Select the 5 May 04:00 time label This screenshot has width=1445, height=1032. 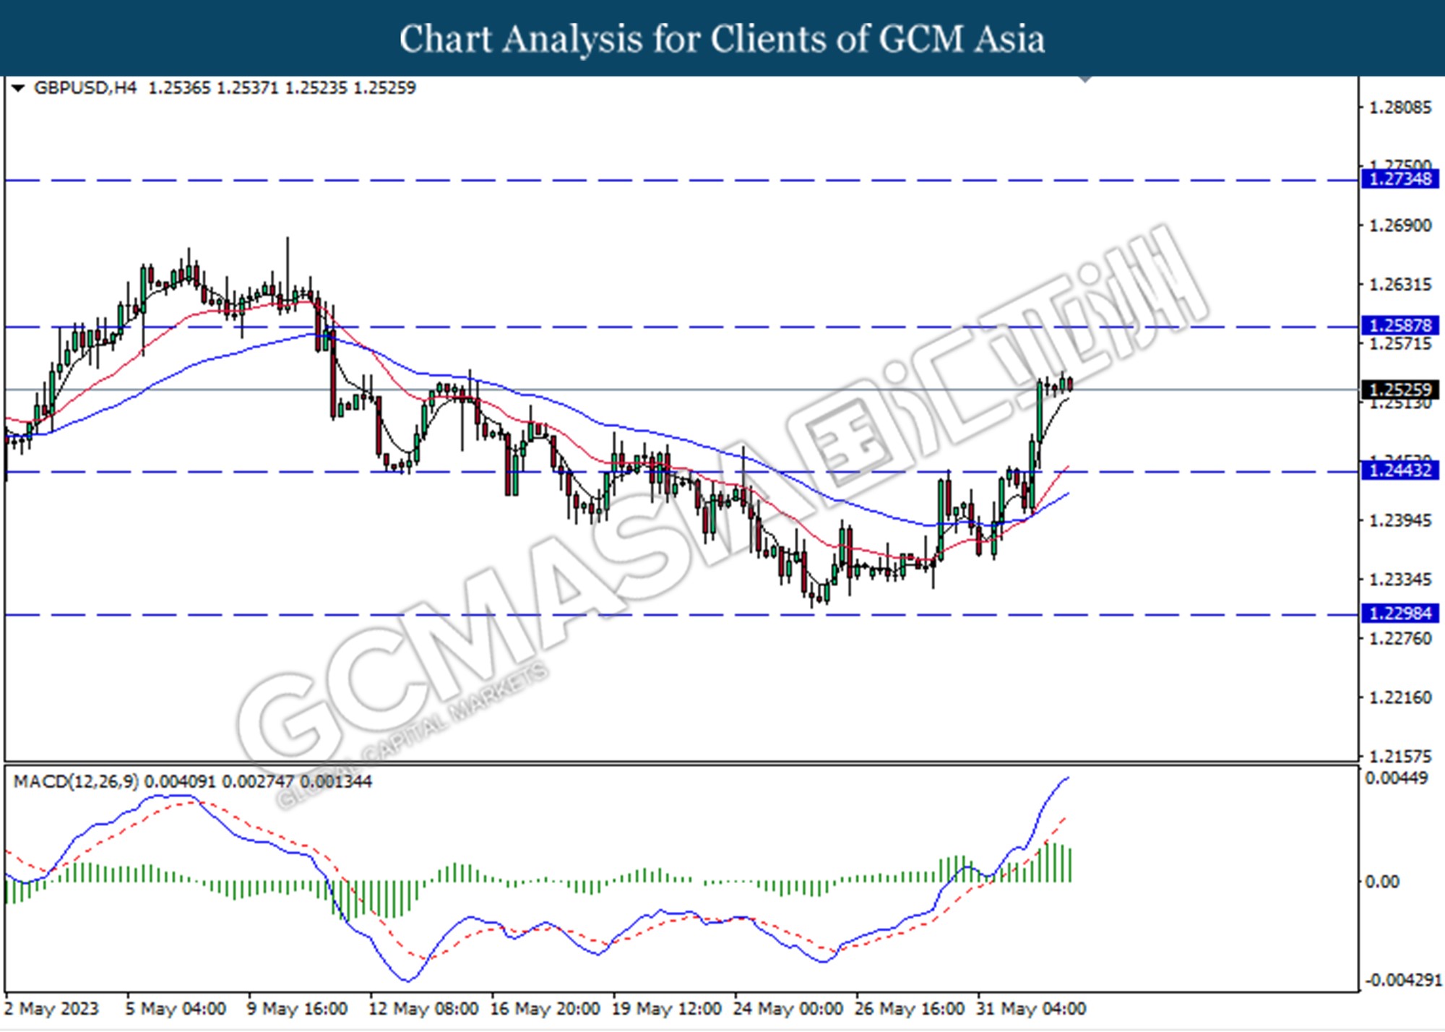[176, 1009]
